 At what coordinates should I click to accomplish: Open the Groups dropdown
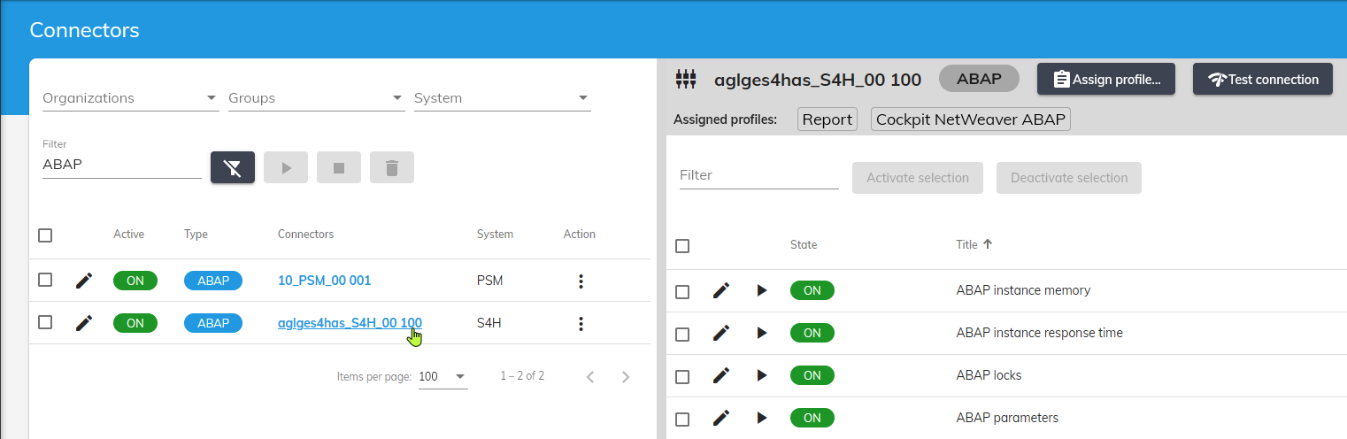click(x=316, y=97)
